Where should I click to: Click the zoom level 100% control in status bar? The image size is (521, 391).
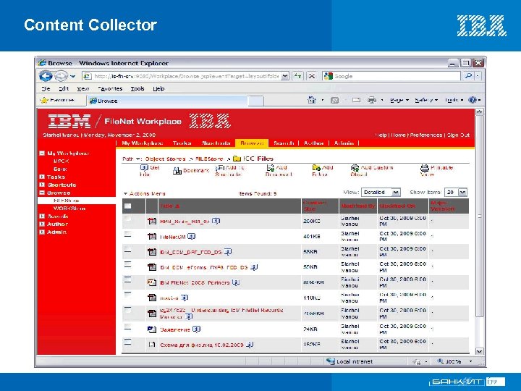pyautogui.click(x=453, y=361)
